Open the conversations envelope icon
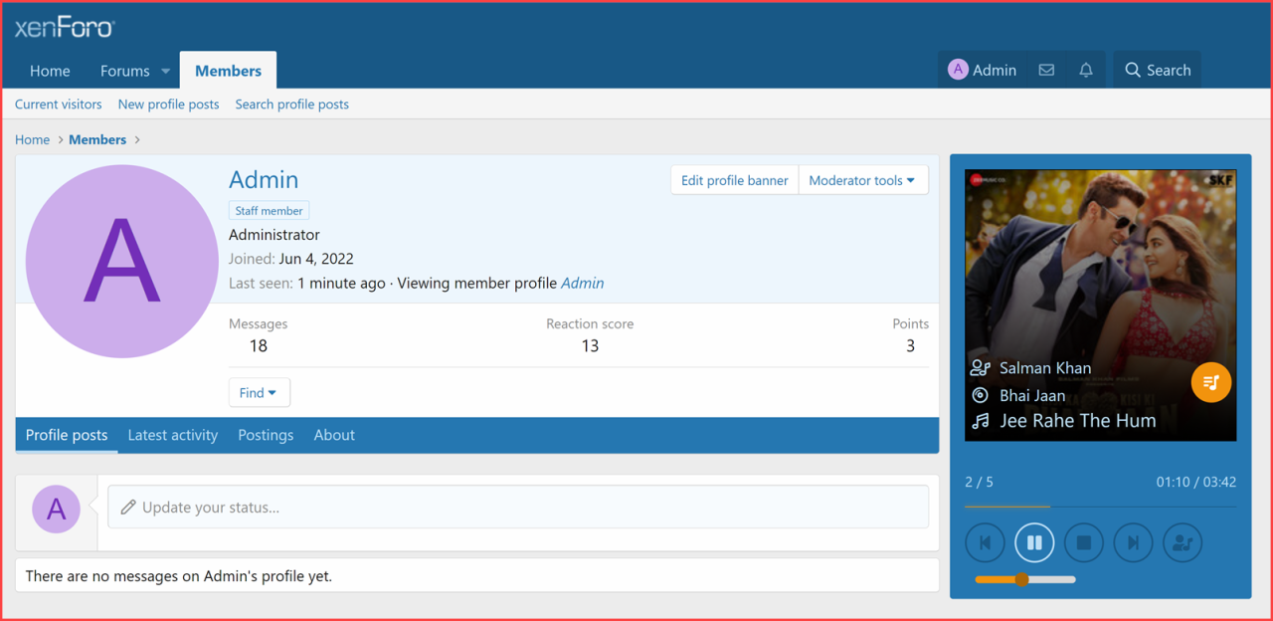This screenshot has width=1273, height=621. [x=1046, y=71]
